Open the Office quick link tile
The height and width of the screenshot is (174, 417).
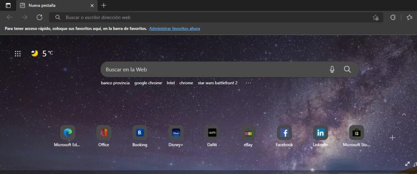pyautogui.click(x=103, y=133)
